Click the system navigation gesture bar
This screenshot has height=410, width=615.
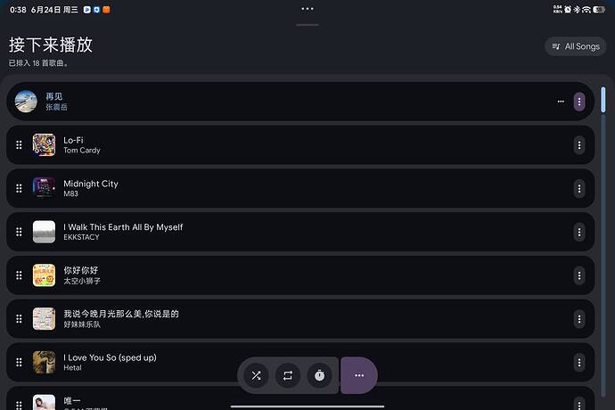[x=307, y=406]
